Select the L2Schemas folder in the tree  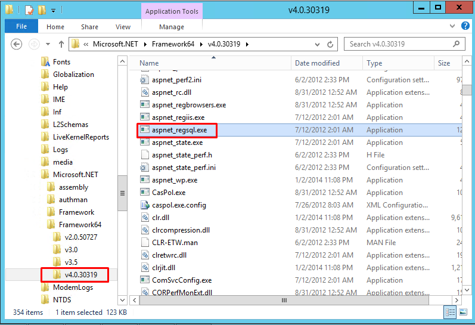tap(70, 125)
